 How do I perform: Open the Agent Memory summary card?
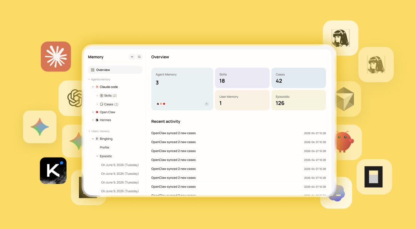tap(182, 89)
